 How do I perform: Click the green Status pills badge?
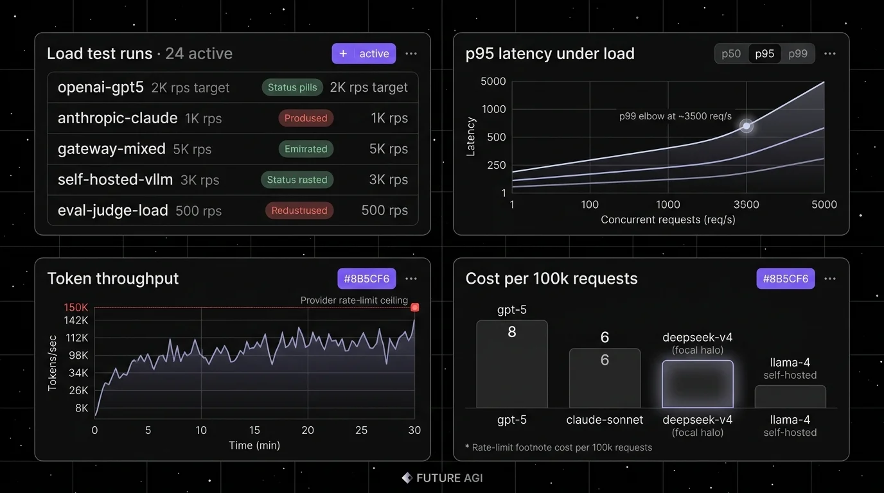(x=292, y=87)
